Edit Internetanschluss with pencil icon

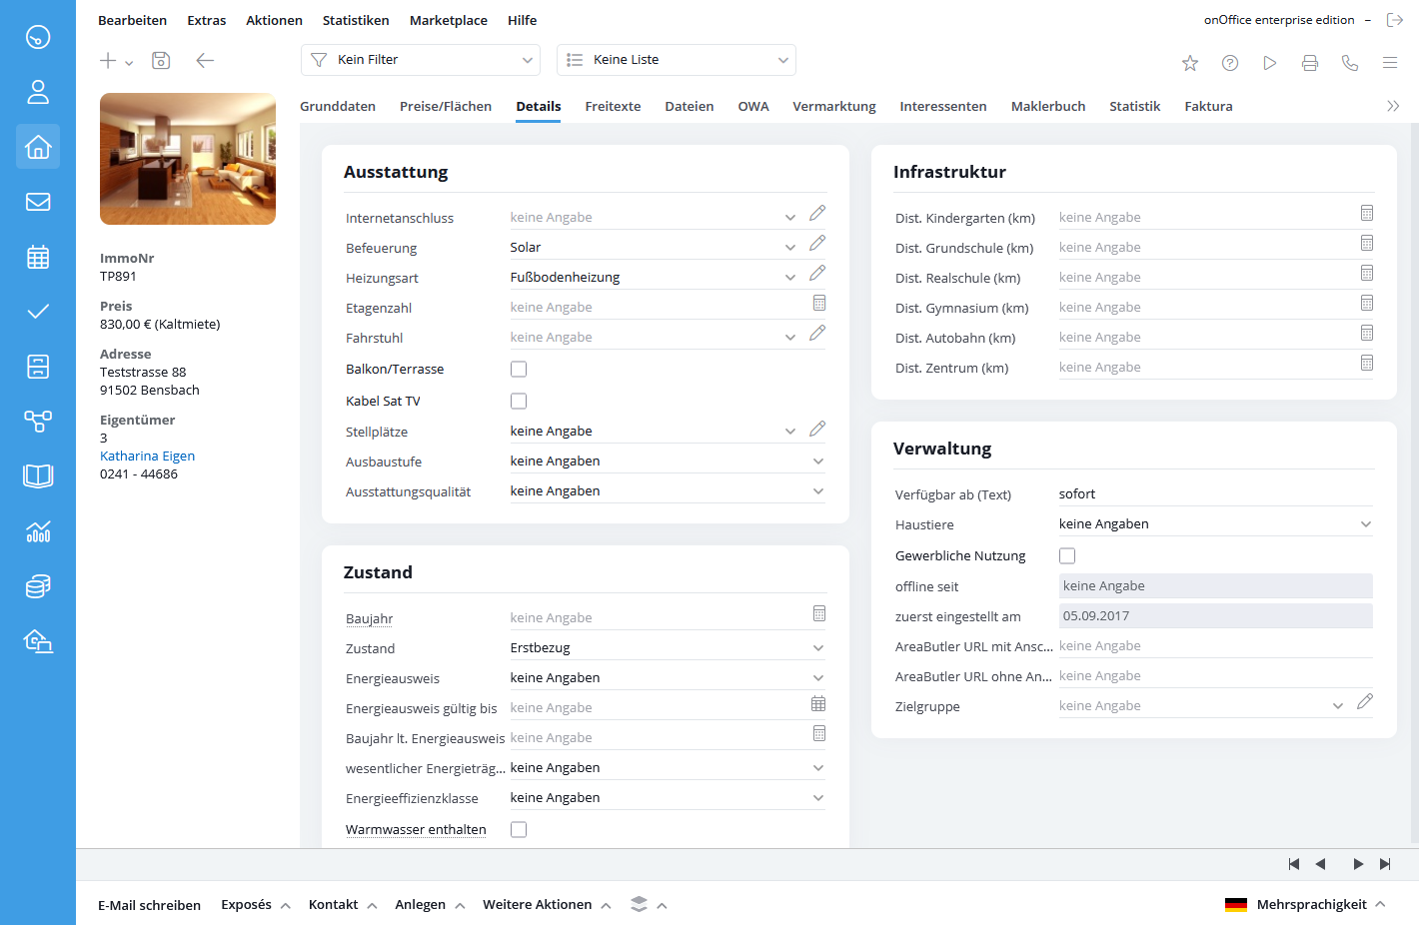tap(817, 213)
